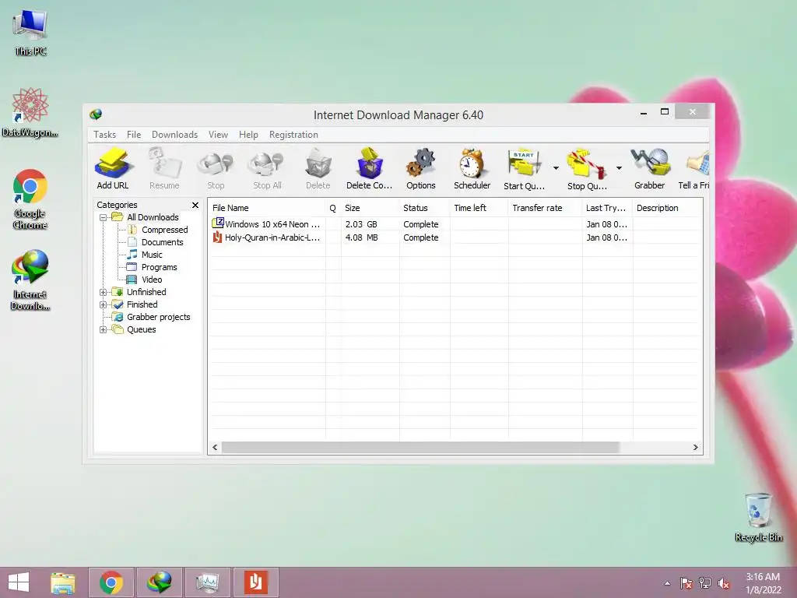The width and height of the screenshot is (797, 598).
Task: Open the This PC desktop icon
Action: click(x=30, y=31)
